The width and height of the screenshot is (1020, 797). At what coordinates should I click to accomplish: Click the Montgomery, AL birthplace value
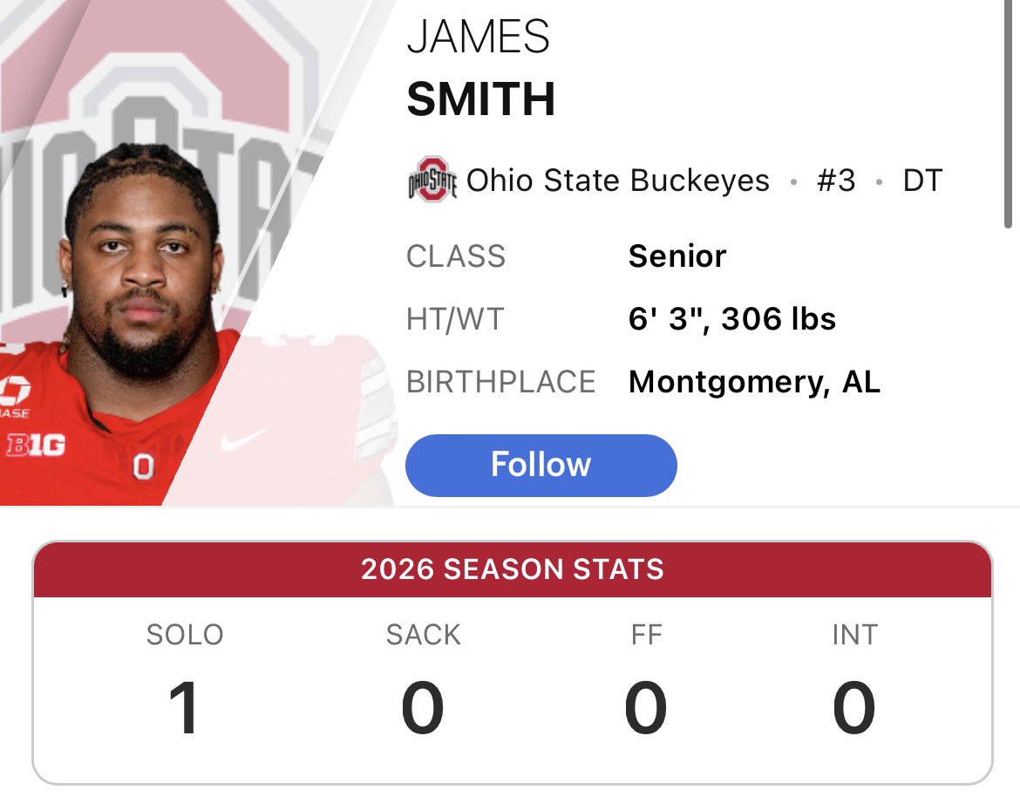click(755, 382)
